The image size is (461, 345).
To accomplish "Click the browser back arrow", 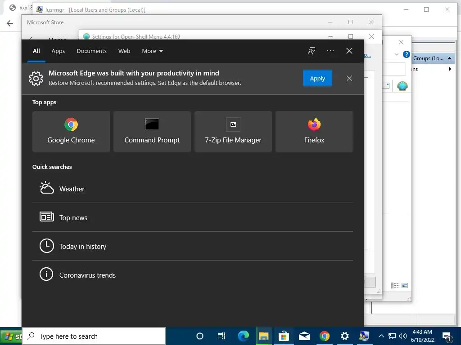I will [x=10, y=23].
